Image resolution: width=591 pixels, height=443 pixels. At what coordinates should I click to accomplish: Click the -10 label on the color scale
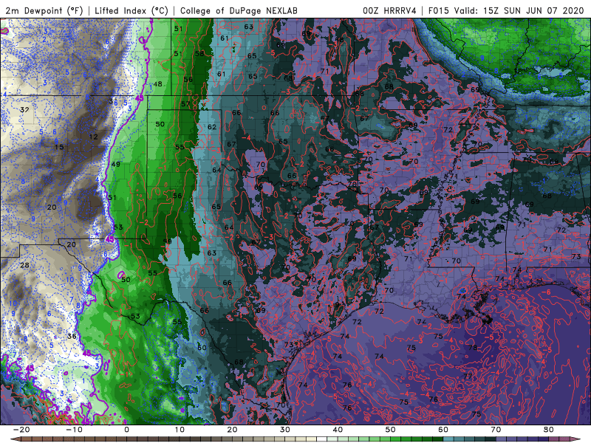pos(74,430)
